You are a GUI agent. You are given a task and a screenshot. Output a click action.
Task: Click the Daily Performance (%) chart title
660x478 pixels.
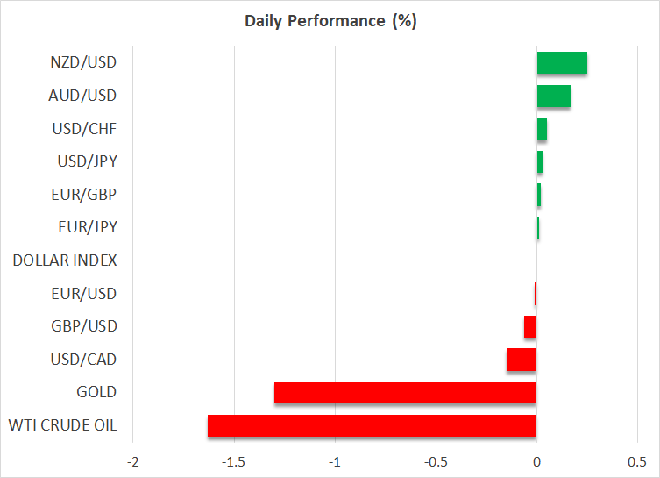tap(330, 21)
